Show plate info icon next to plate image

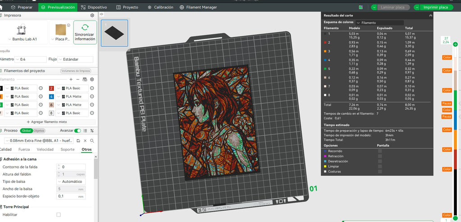click(x=68, y=25)
